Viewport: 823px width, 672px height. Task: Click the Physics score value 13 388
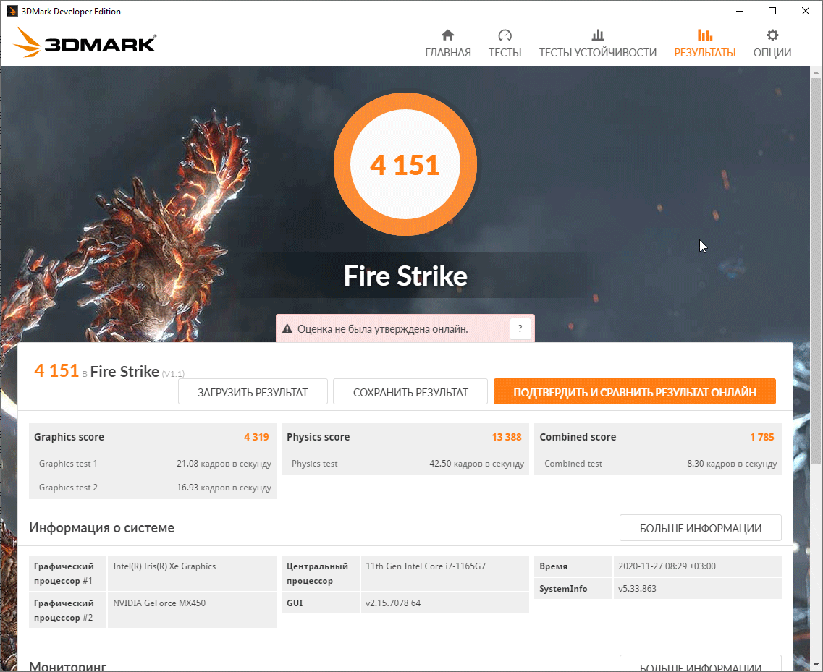pos(507,437)
